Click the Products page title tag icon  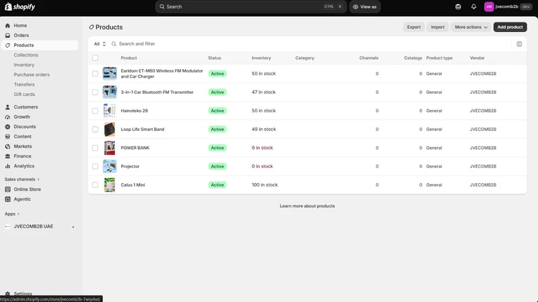point(91,27)
